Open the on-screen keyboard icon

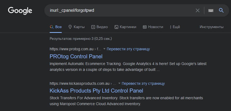(x=211, y=10)
